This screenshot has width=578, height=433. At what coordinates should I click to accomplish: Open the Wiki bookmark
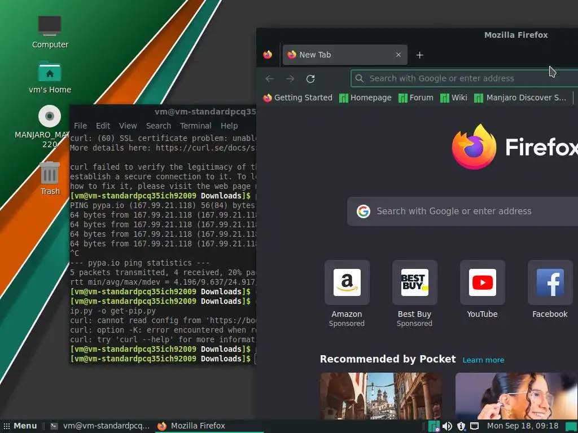(454, 98)
